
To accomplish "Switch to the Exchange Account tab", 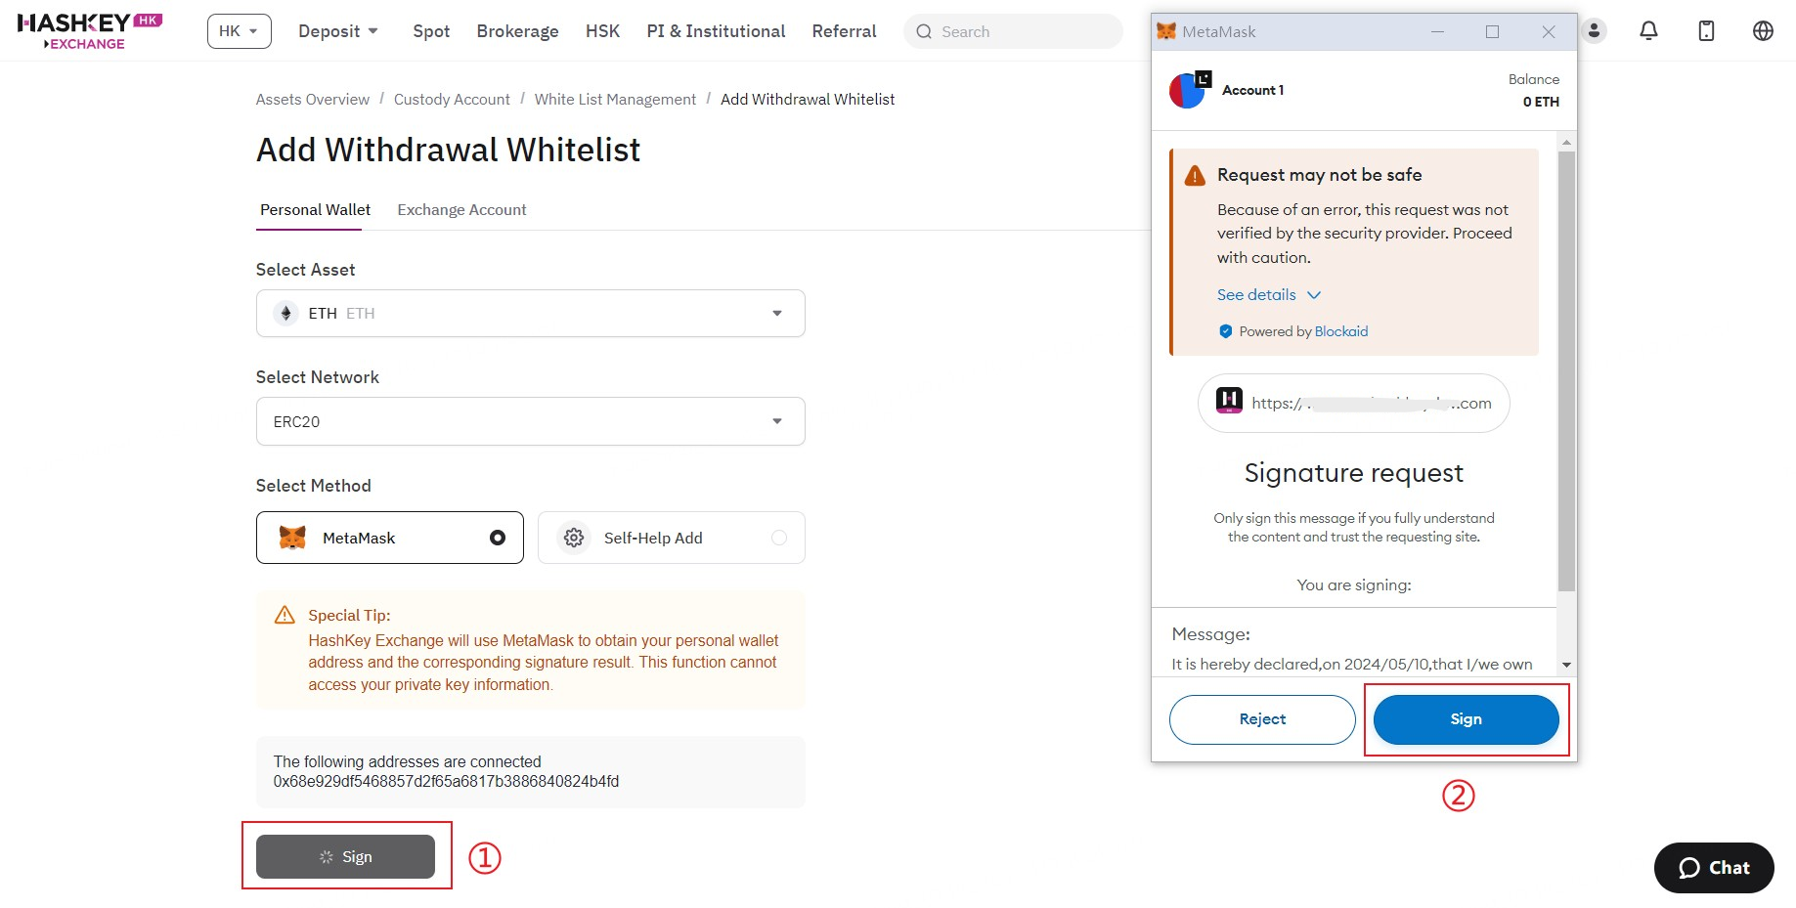I will point(461,210).
